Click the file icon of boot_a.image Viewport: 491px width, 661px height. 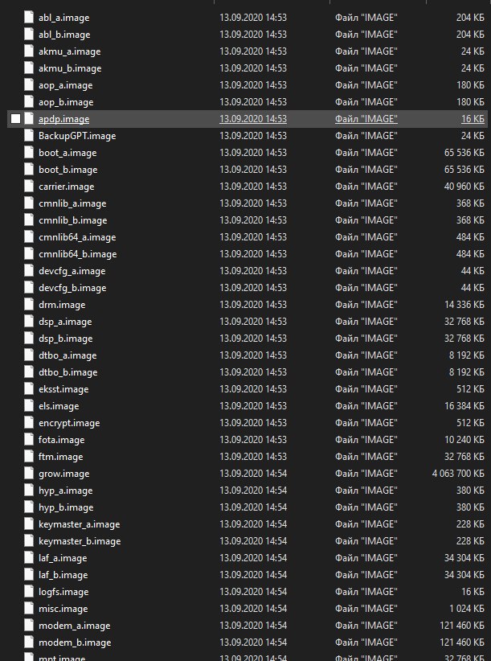click(x=29, y=152)
